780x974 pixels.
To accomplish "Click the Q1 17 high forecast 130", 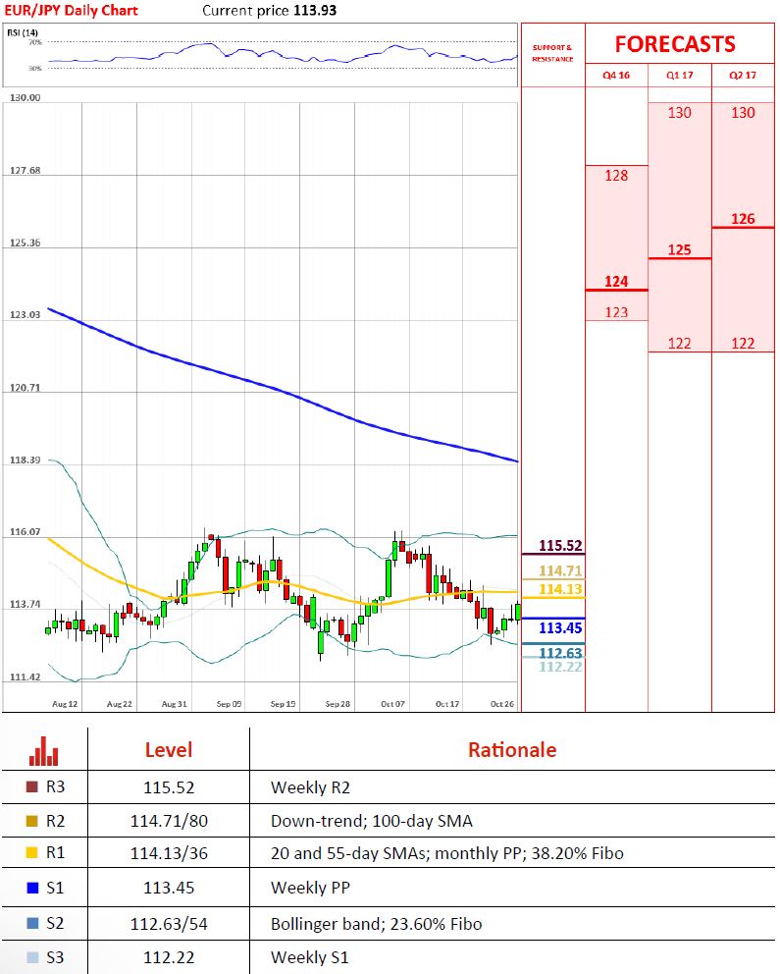I will [680, 113].
